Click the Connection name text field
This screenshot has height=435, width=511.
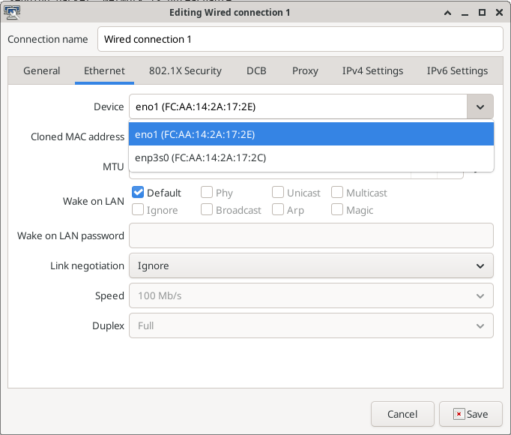coord(300,39)
